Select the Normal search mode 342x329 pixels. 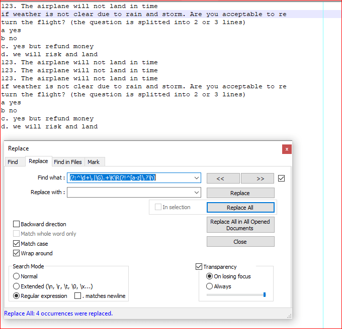pos(17,276)
